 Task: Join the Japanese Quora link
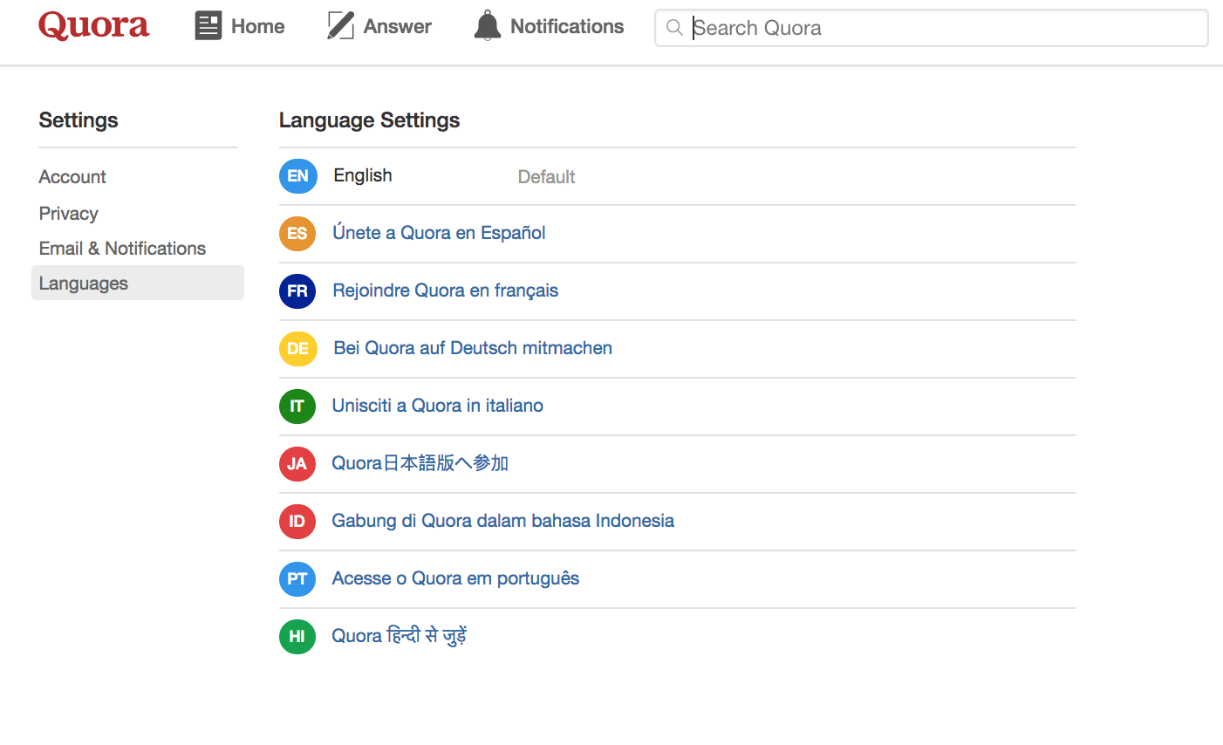tap(420, 463)
